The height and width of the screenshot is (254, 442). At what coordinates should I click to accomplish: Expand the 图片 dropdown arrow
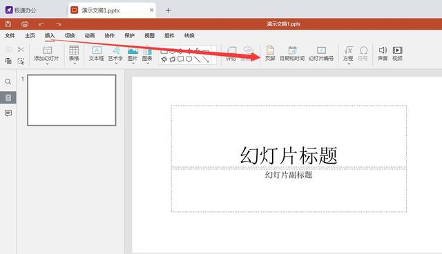point(133,64)
